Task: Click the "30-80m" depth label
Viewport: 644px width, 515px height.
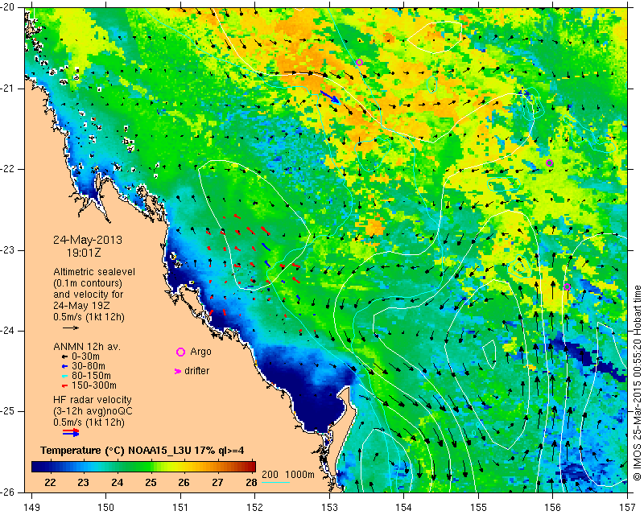Action: [x=89, y=366]
